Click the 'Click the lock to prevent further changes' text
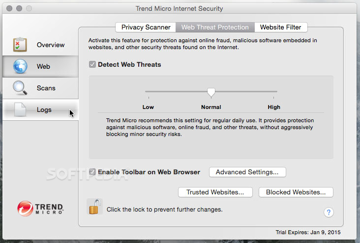The image size is (360, 243). (164, 210)
